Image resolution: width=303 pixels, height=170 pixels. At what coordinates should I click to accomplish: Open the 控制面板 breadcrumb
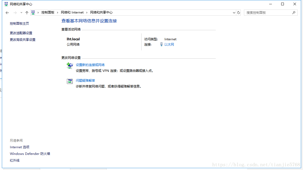tap(48, 12)
